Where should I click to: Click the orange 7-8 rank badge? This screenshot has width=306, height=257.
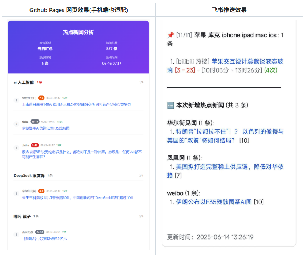coord(41,98)
